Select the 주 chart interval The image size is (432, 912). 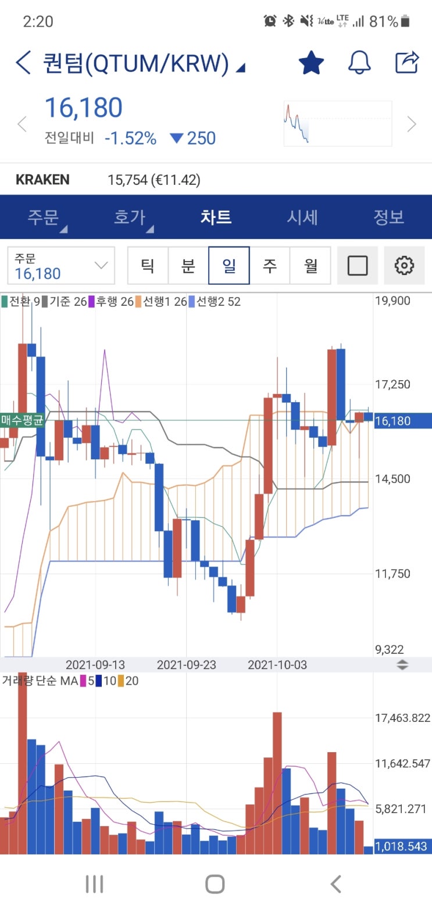pos(270,266)
